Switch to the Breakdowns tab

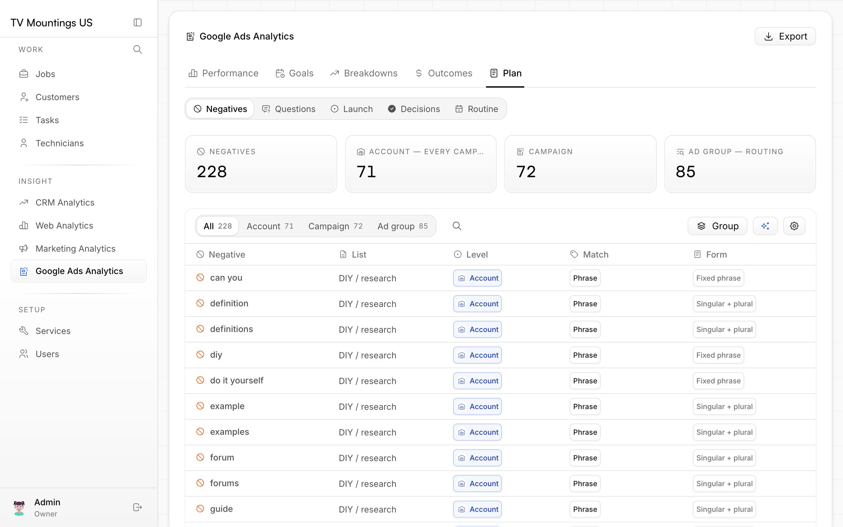coord(364,73)
